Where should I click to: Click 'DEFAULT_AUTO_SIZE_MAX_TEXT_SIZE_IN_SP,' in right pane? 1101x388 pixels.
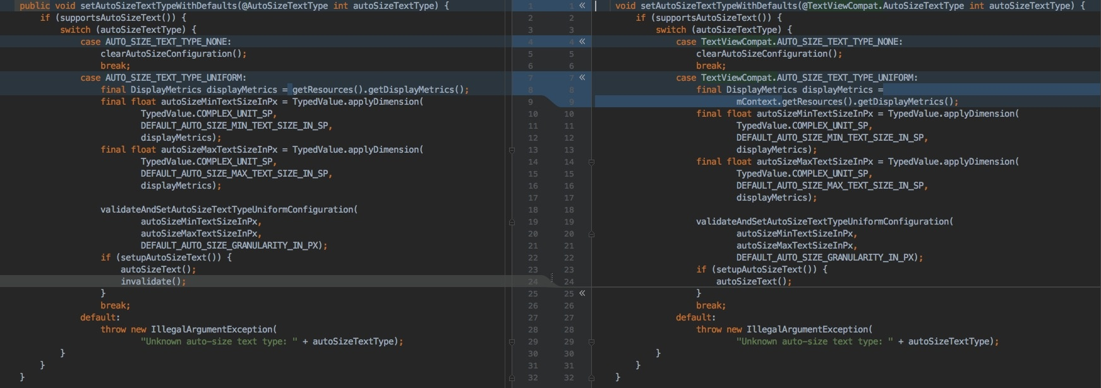[833, 185]
